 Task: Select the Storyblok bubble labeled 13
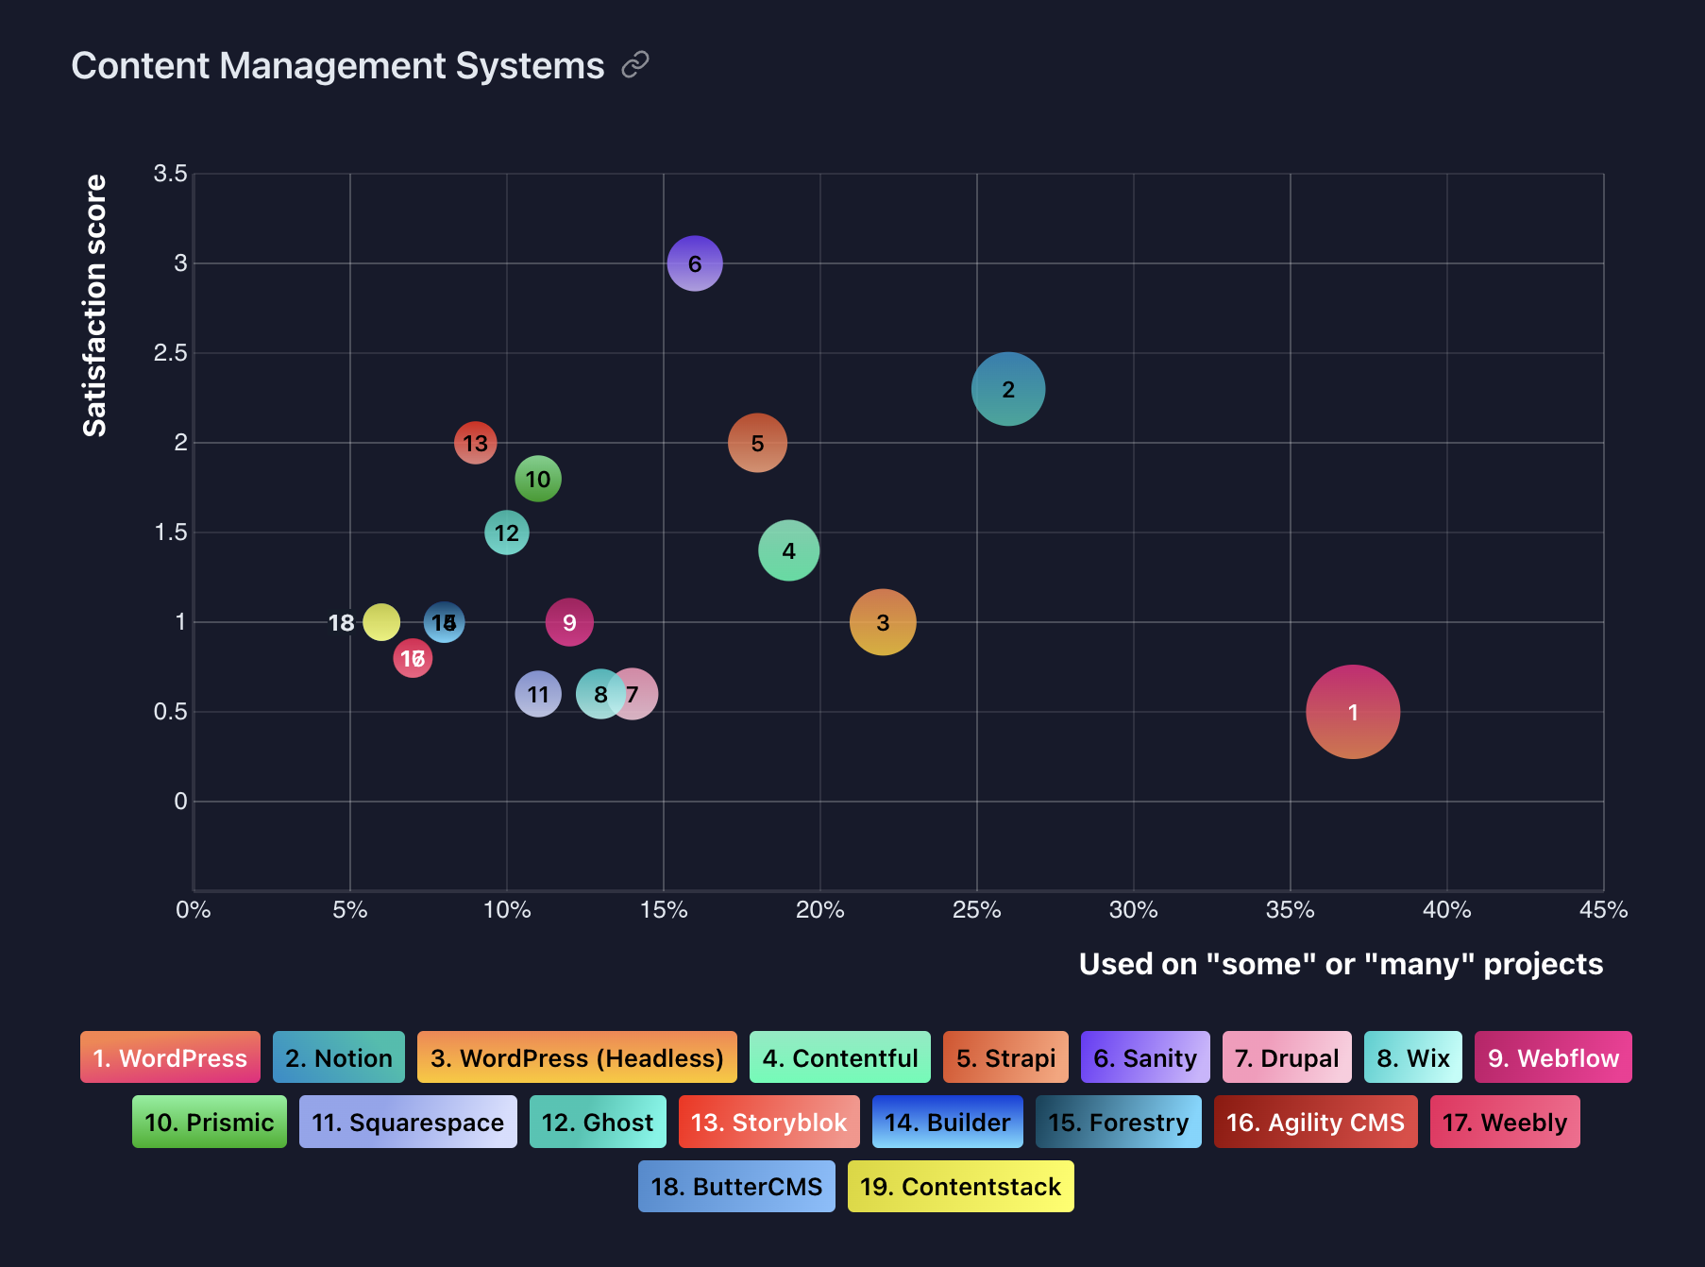tap(475, 443)
